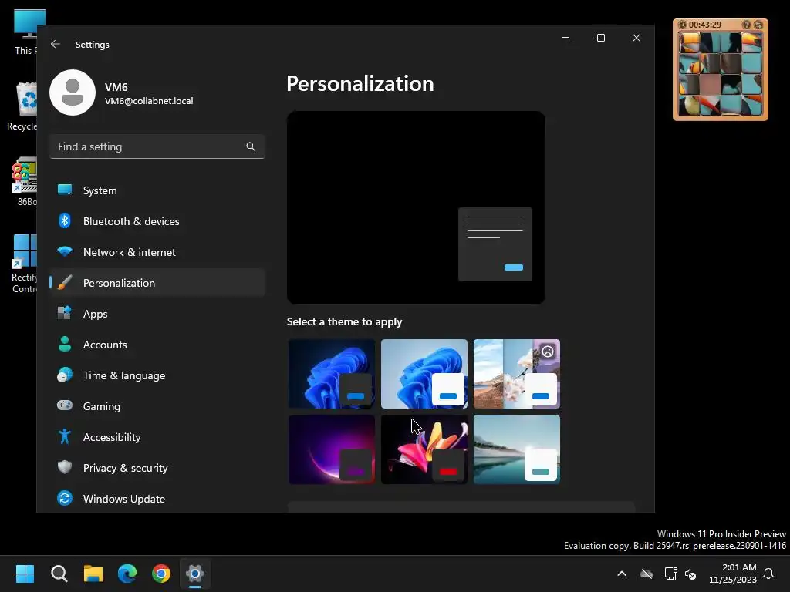Focus the Find a setting search box
Image resolution: width=790 pixels, height=592 pixels.
pyautogui.click(x=157, y=146)
